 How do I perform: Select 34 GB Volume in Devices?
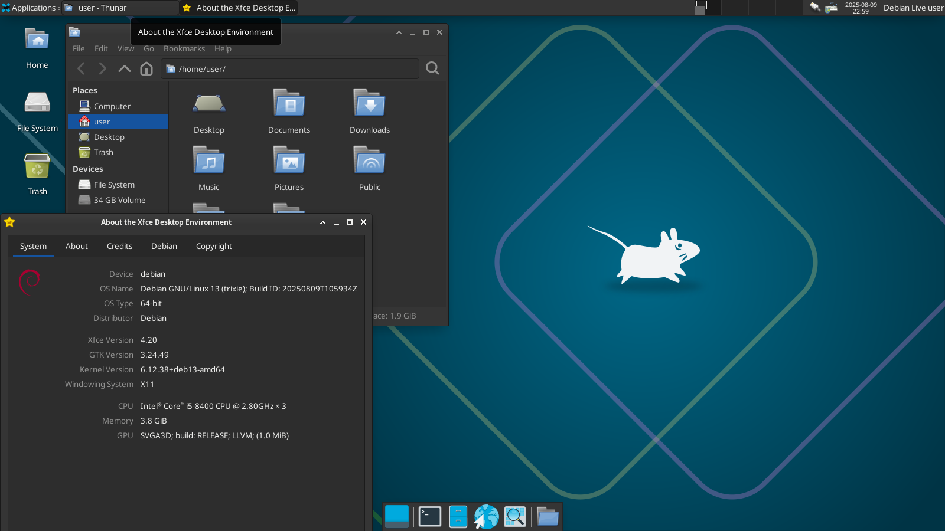(x=119, y=200)
